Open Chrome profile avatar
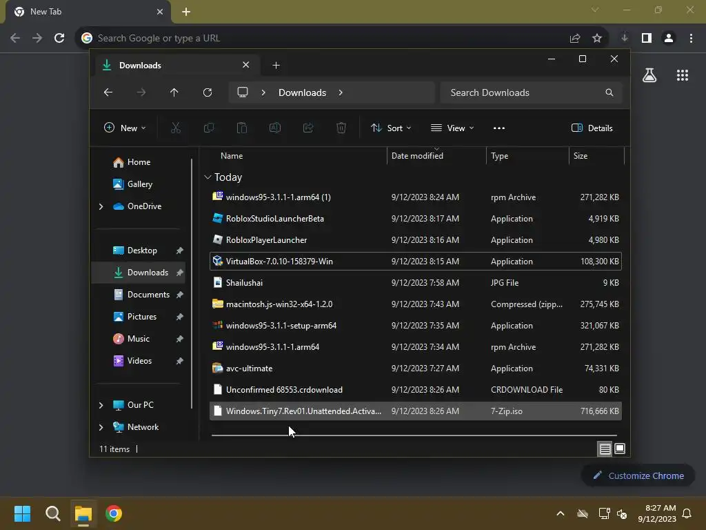Screen dimensions: 706x530 [669, 38]
